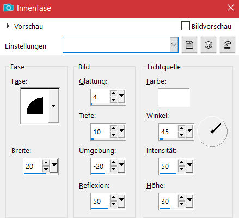Close the Innenfase dialog

(x=231, y=8)
